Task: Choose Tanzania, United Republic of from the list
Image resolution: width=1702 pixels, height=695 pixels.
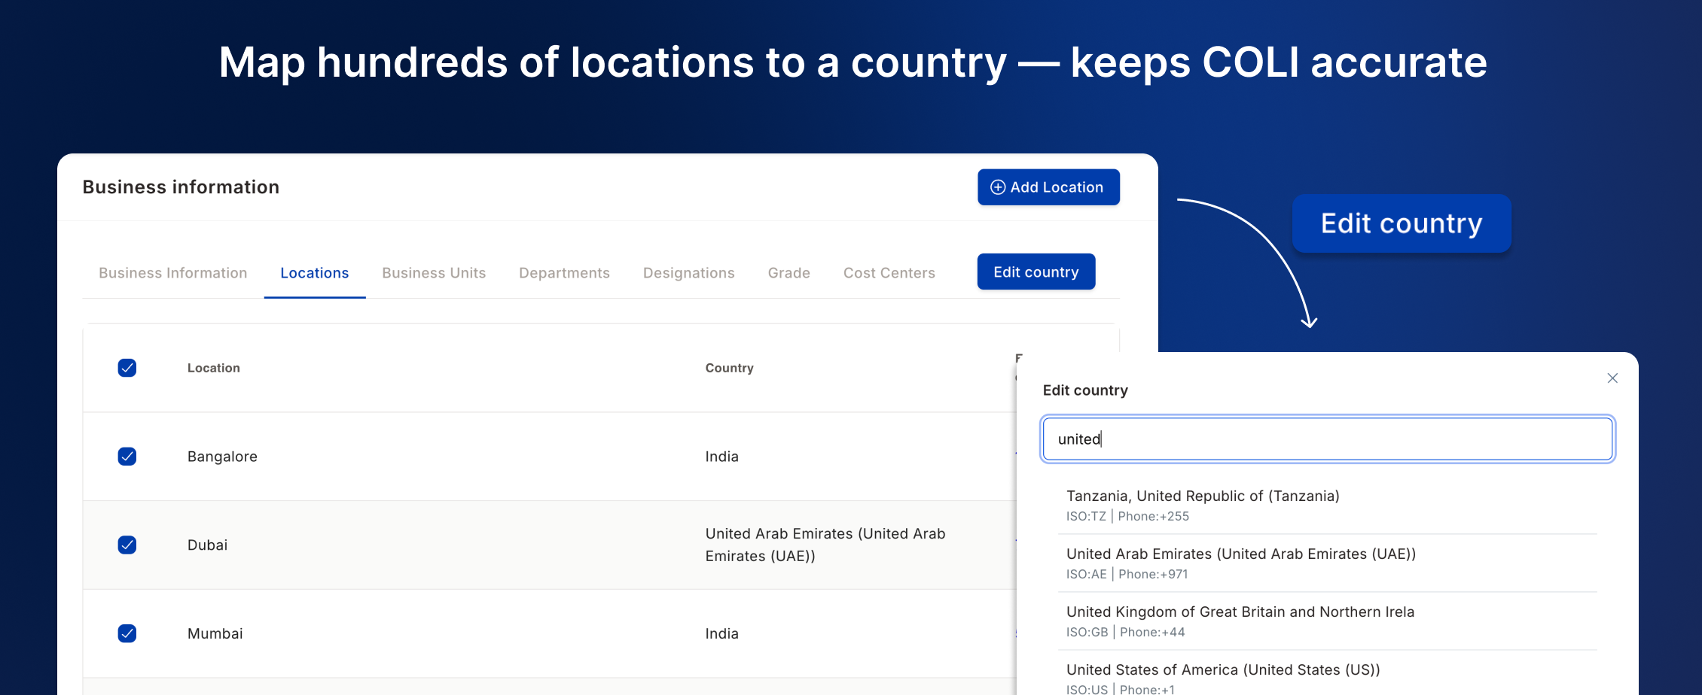Action: [1328, 505]
